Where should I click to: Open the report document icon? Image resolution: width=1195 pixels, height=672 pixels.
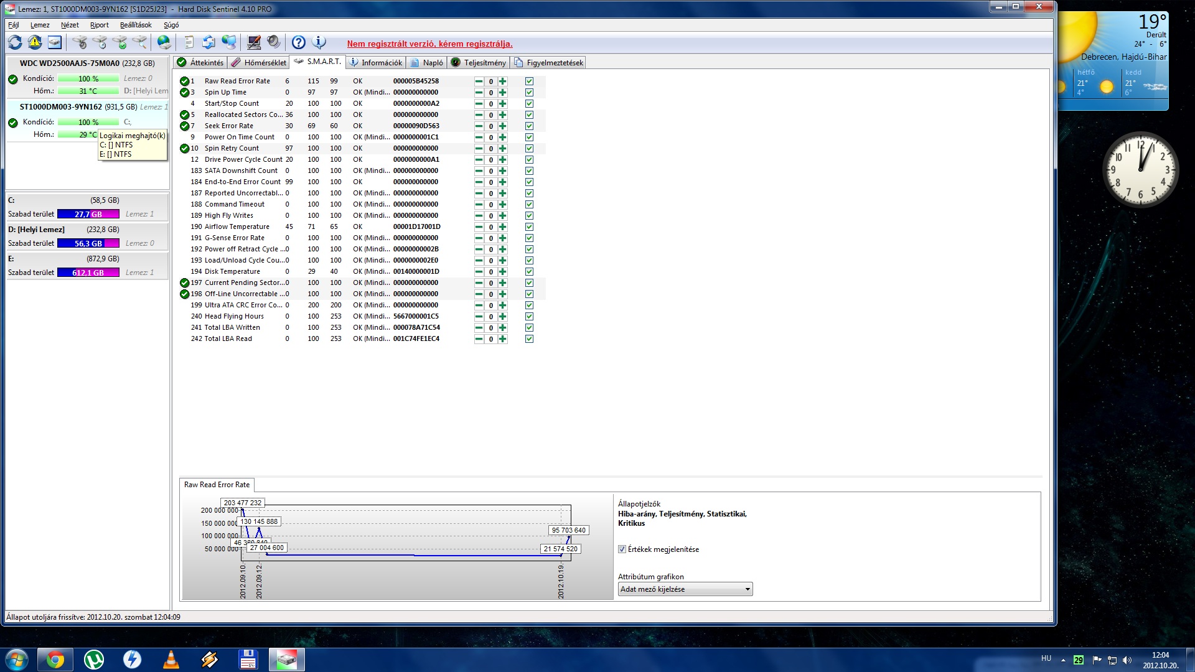coord(189,42)
